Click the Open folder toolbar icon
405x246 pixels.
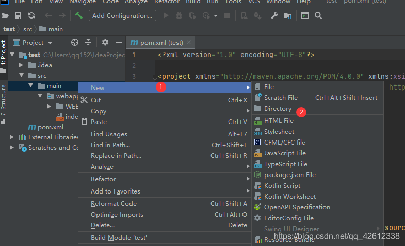point(5,16)
